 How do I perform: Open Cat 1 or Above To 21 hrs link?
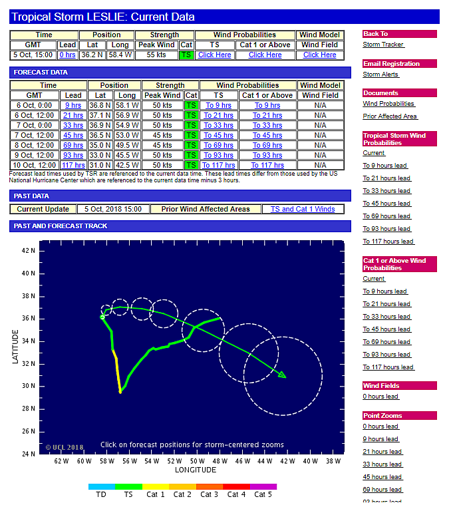(x=267, y=115)
